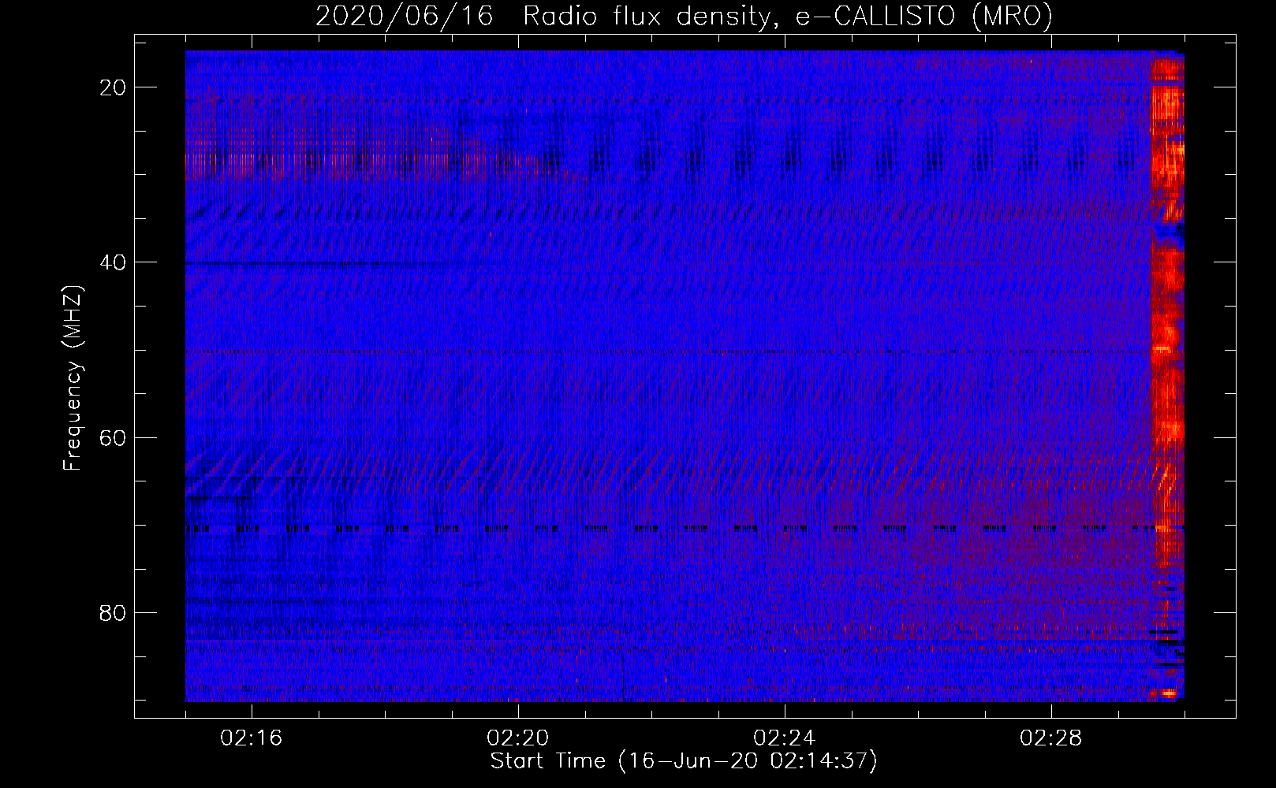
Task: Click the '80' frequency tick label
Action: point(113,612)
